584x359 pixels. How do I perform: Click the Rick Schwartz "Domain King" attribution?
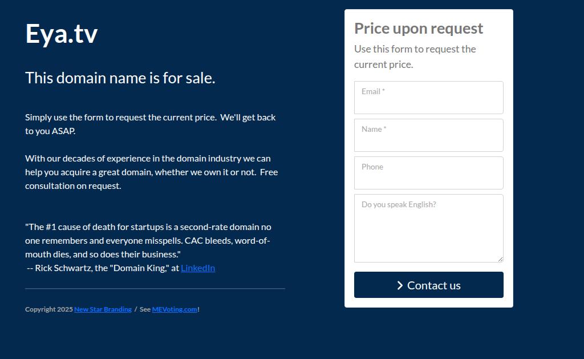103,268
